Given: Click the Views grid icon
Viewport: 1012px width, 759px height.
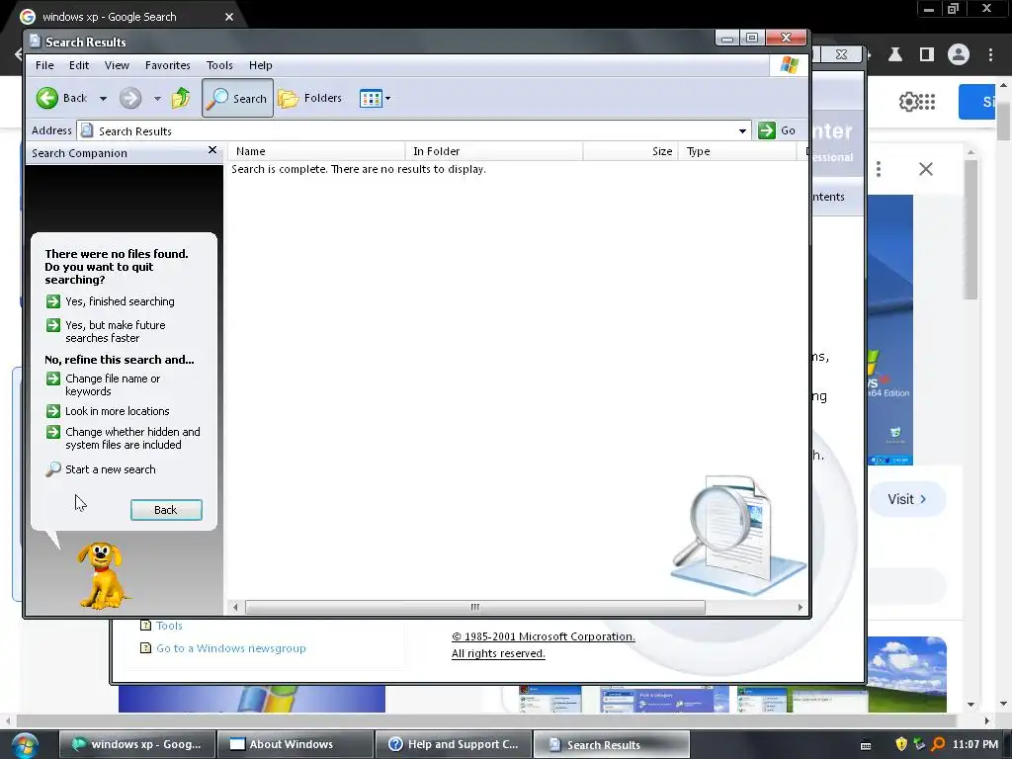Looking at the screenshot, I should [371, 99].
